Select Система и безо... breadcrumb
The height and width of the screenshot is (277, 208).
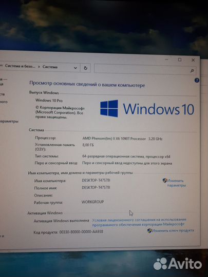point(20,66)
